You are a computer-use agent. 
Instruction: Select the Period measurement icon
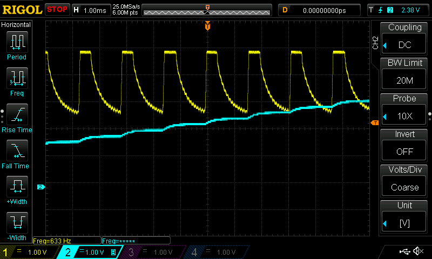[x=17, y=42]
